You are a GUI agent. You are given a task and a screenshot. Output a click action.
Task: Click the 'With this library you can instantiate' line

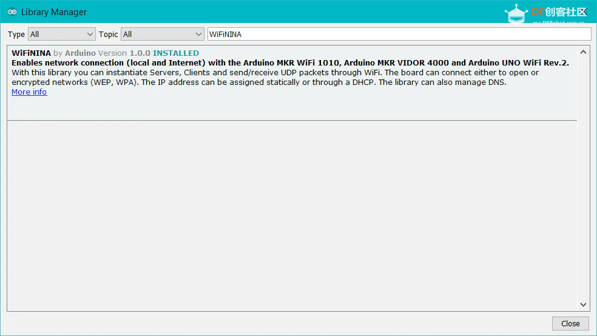point(275,73)
